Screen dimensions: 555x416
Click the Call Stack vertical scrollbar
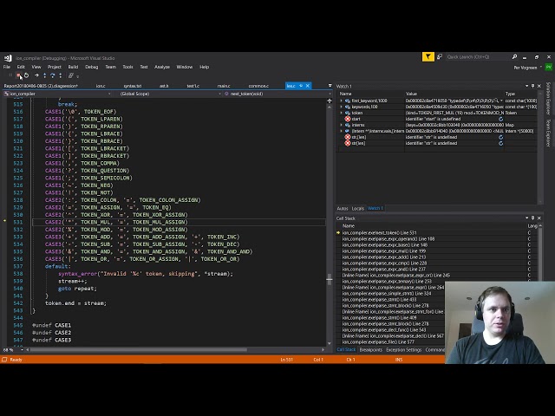[539, 253]
